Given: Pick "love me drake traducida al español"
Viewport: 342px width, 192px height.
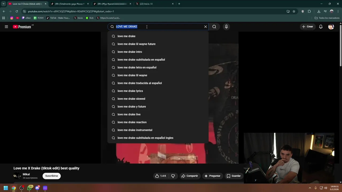Looking at the screenshot, I should tap(158, 83).
